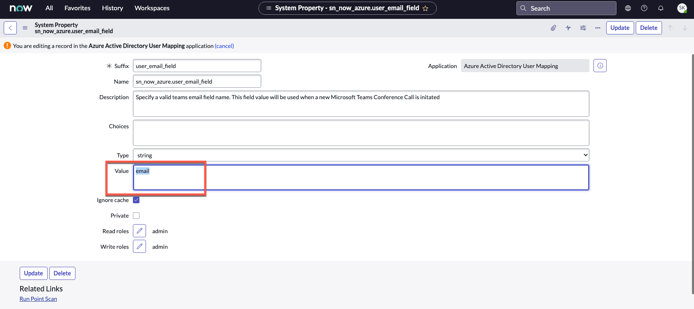
Task: Open the Run Point Scan link
Action: 38,299
